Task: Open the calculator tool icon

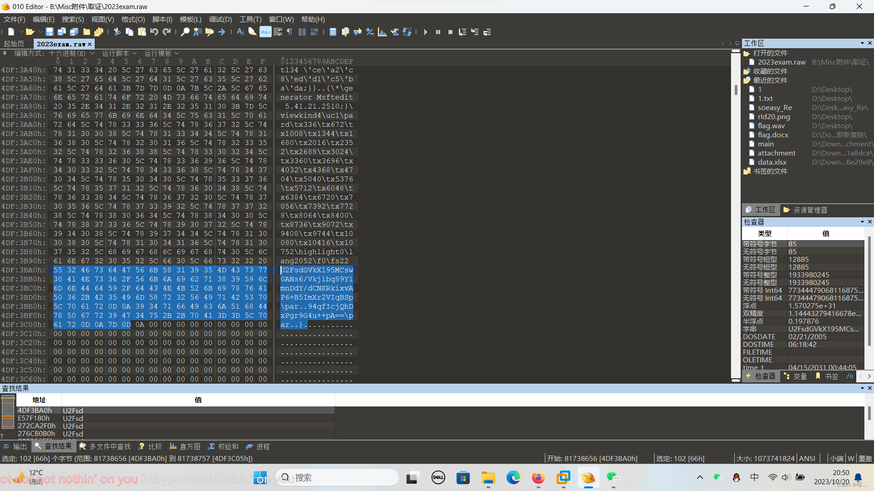Action: coord(333,32)
